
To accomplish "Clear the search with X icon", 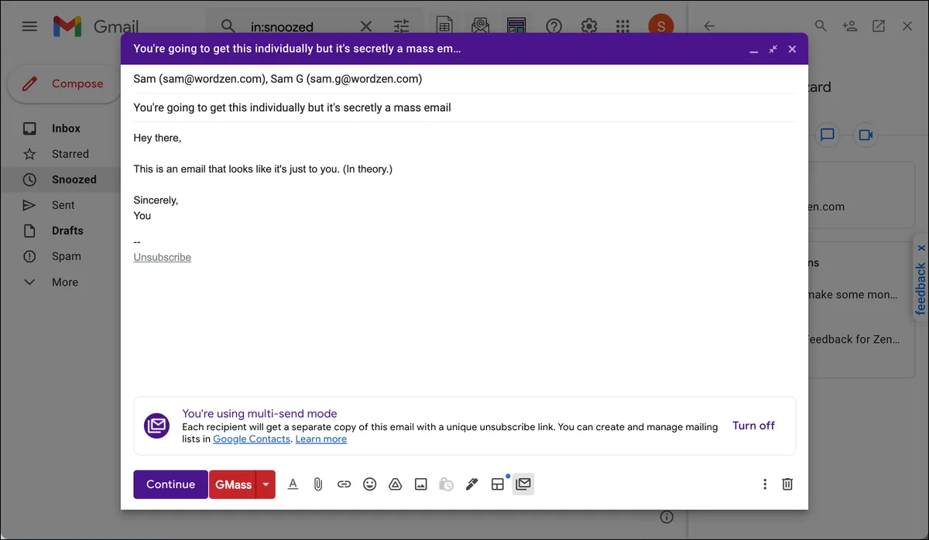I will [366, 26].
